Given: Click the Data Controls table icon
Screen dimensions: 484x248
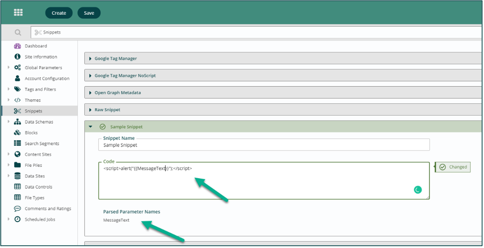Looking at the screenshot, I should (17, 187).
